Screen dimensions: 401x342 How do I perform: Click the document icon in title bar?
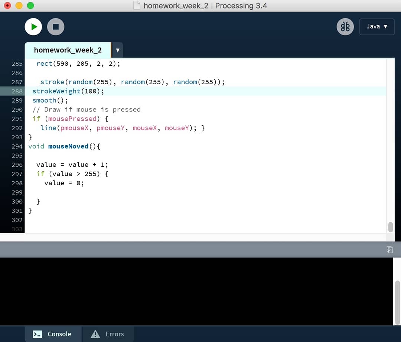click(137, 6)
